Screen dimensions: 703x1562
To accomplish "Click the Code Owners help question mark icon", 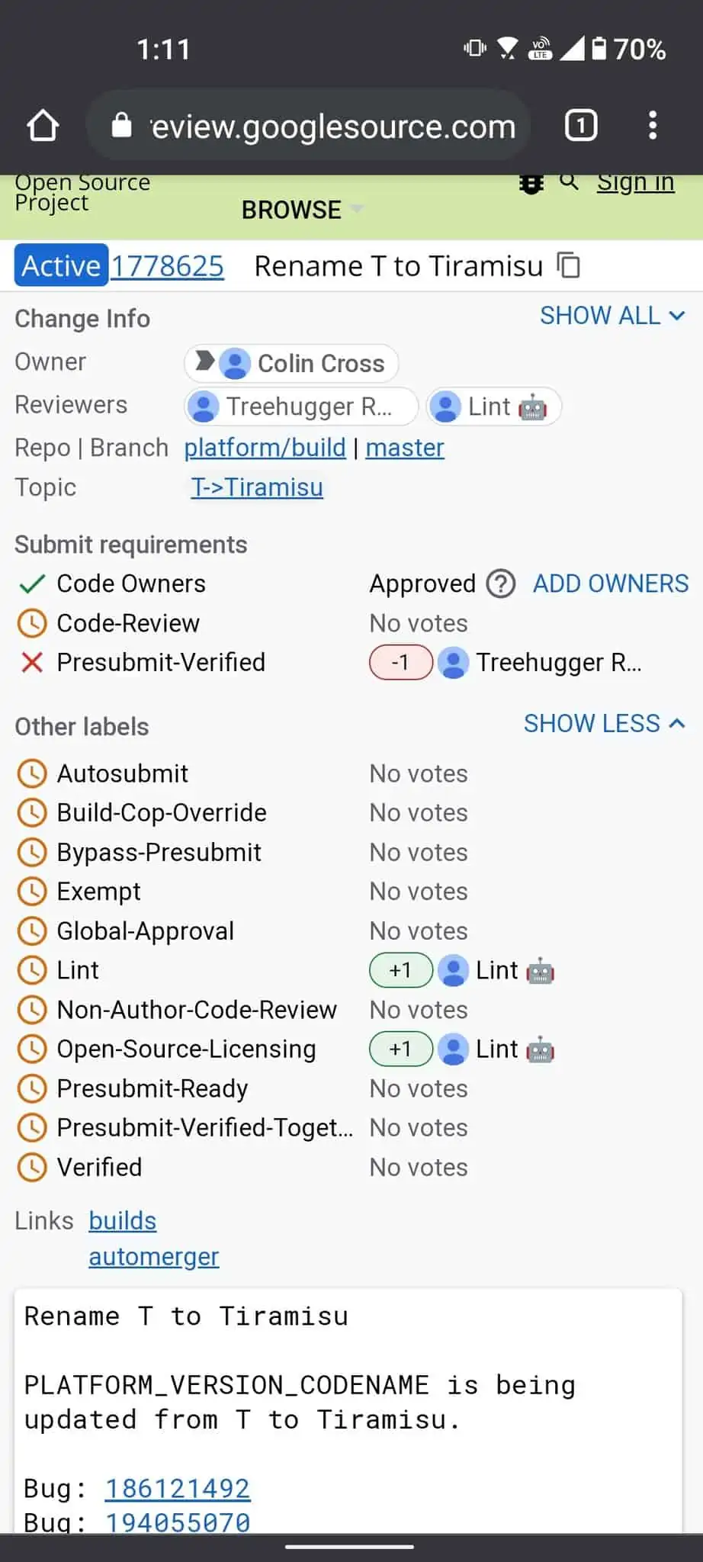I will point(501,584).
